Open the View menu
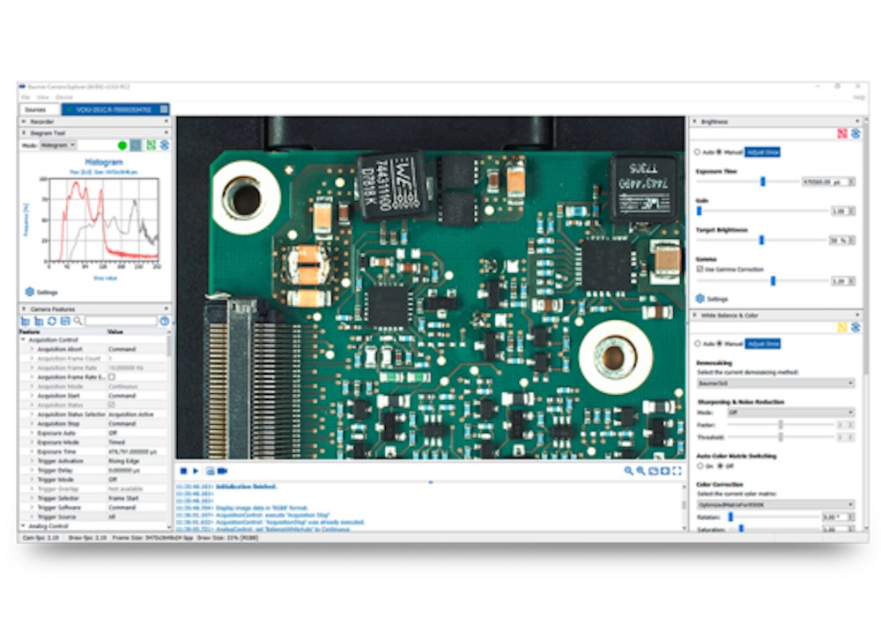The image size is (881, 617). tap(42, 97)
